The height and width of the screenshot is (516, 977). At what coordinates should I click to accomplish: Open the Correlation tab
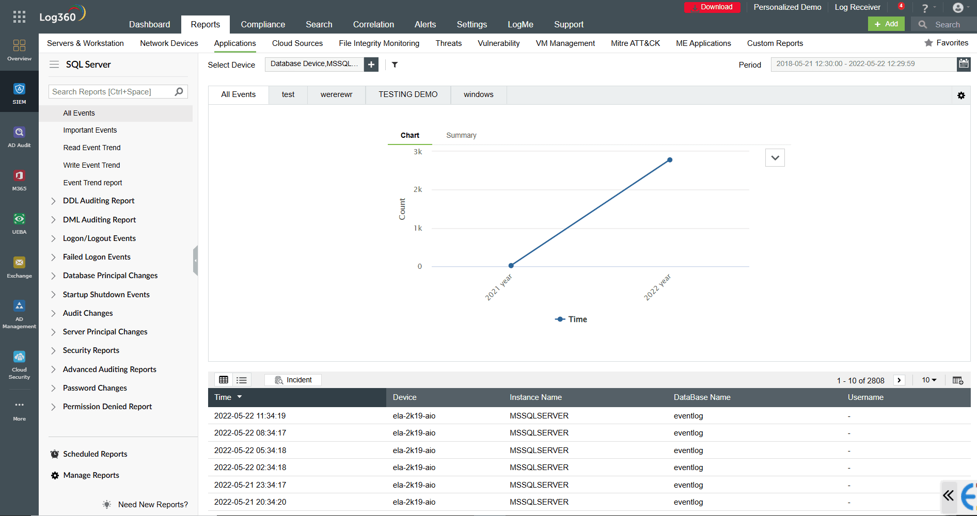373,24
